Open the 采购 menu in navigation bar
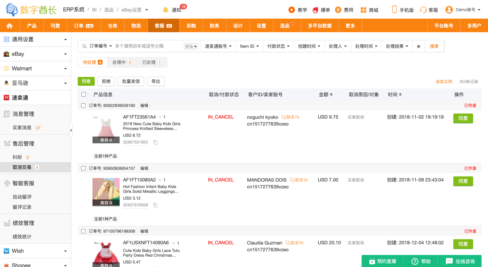The height and width of the screenshot is (267, 488). click(191, 26)
